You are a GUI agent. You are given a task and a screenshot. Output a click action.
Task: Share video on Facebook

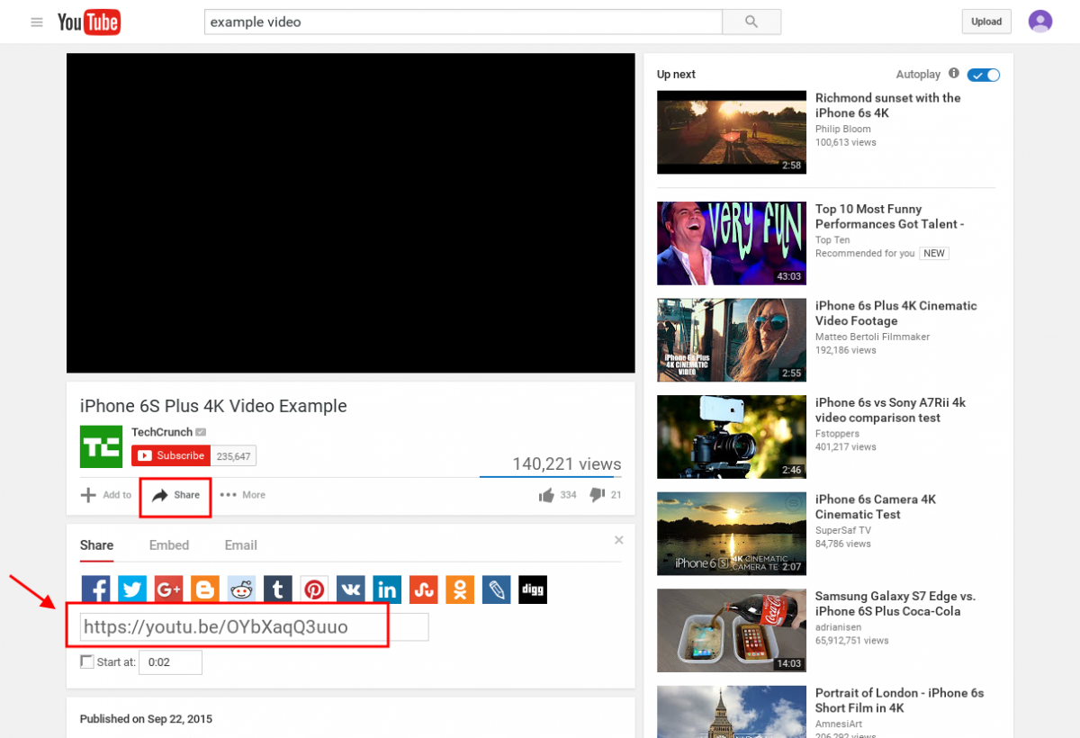tap(96, 589)
